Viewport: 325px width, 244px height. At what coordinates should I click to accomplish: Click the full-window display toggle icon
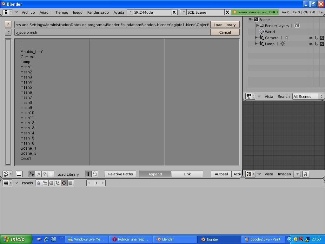tap(19, 174)
